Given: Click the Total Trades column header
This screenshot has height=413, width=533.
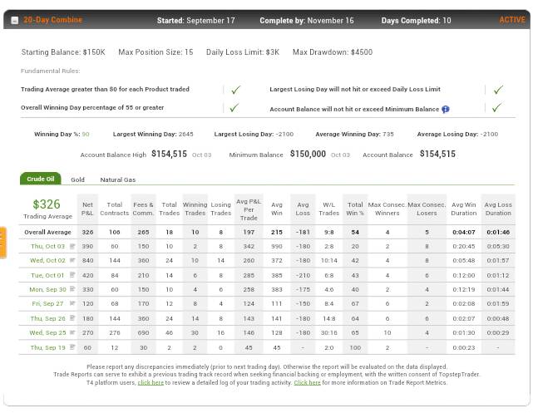Looking at the screenshot, I should pyautogui.click(x=169, y=209).
